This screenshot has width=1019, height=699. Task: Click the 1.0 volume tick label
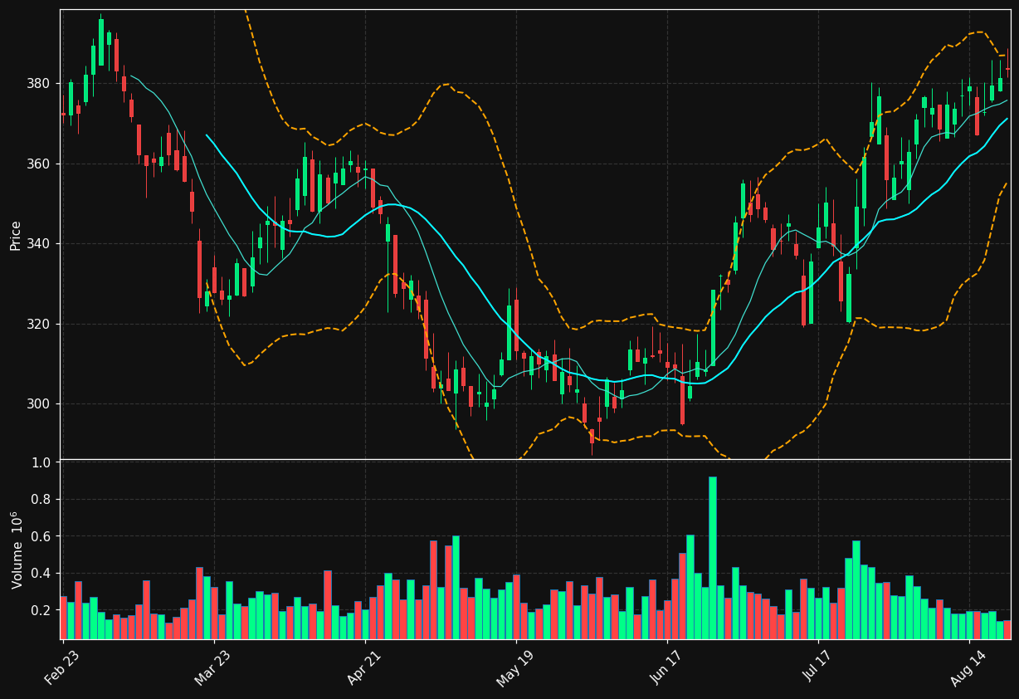(x=42, y=462)
